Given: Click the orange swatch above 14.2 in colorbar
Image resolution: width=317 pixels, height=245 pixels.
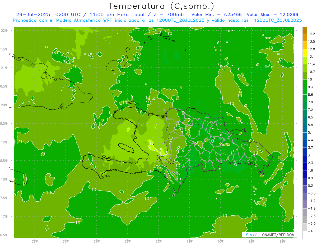Looking at the screenshot, I should [305, 30].
